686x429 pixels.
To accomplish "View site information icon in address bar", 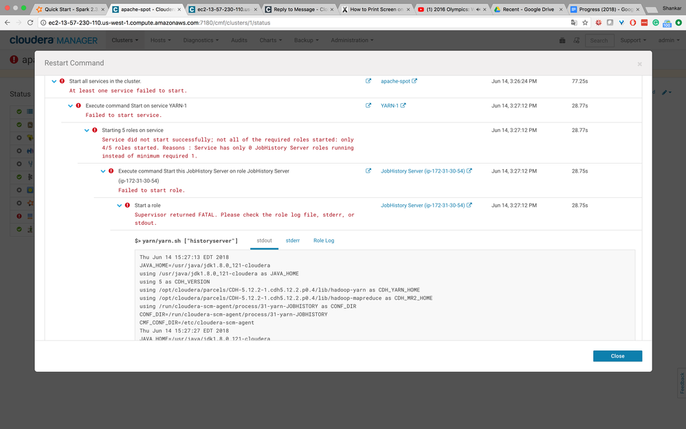I will tap(43, 23).
